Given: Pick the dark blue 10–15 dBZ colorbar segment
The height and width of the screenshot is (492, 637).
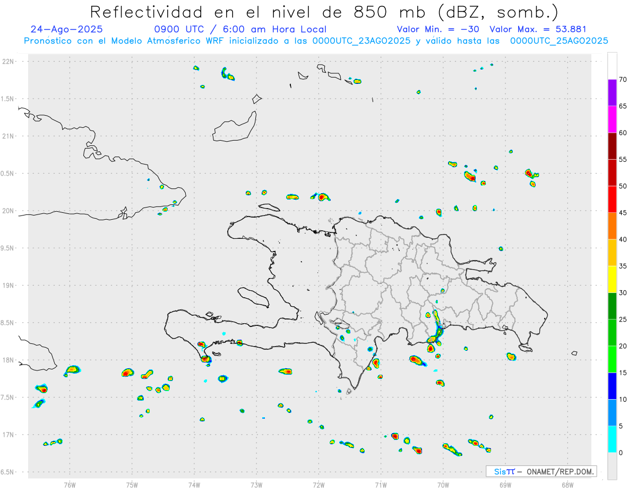Looking at the screenshot, I should click(612, 386).
